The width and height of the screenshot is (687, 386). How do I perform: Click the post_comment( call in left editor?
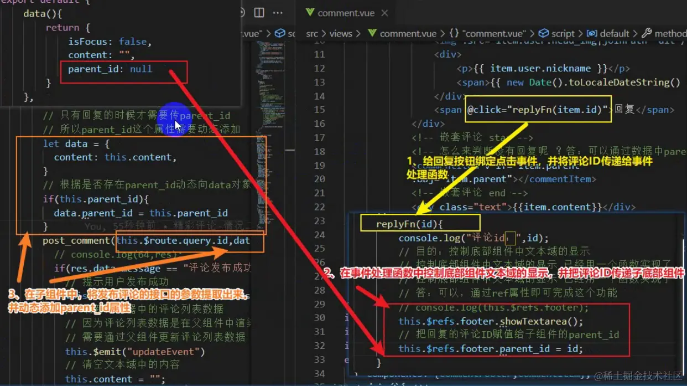pos(79,240)
